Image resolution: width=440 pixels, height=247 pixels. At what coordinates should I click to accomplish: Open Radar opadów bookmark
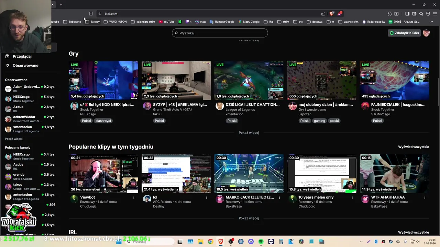pyautogui.click(x=374, y=22)
